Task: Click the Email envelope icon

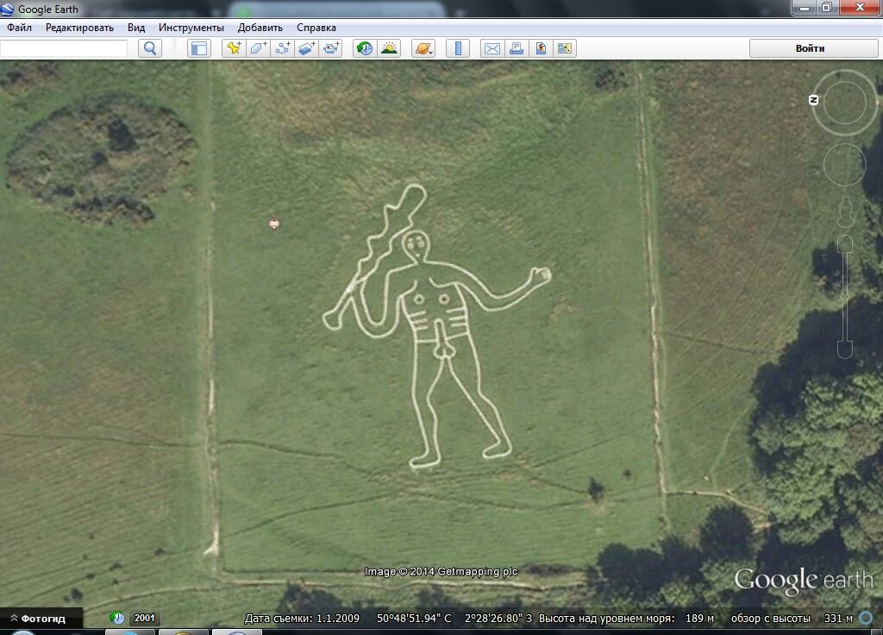Action: 492,48
